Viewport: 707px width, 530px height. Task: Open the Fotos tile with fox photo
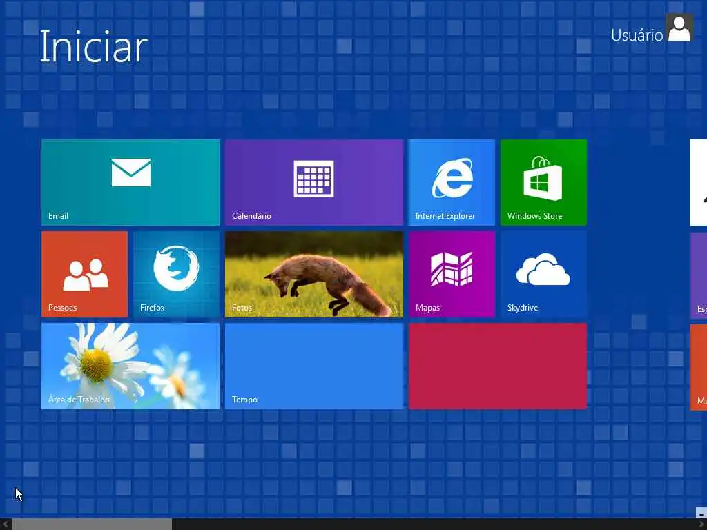click(x=314, y=275)
